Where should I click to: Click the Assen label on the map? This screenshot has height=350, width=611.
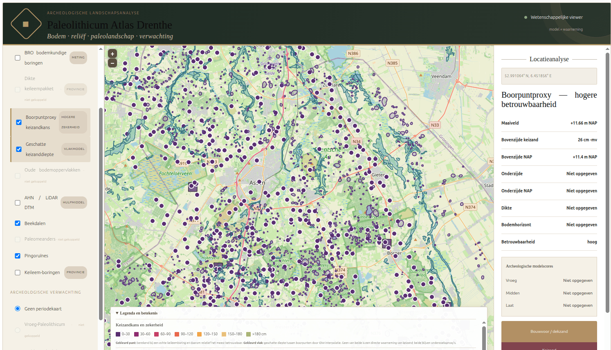click(257, 183)
